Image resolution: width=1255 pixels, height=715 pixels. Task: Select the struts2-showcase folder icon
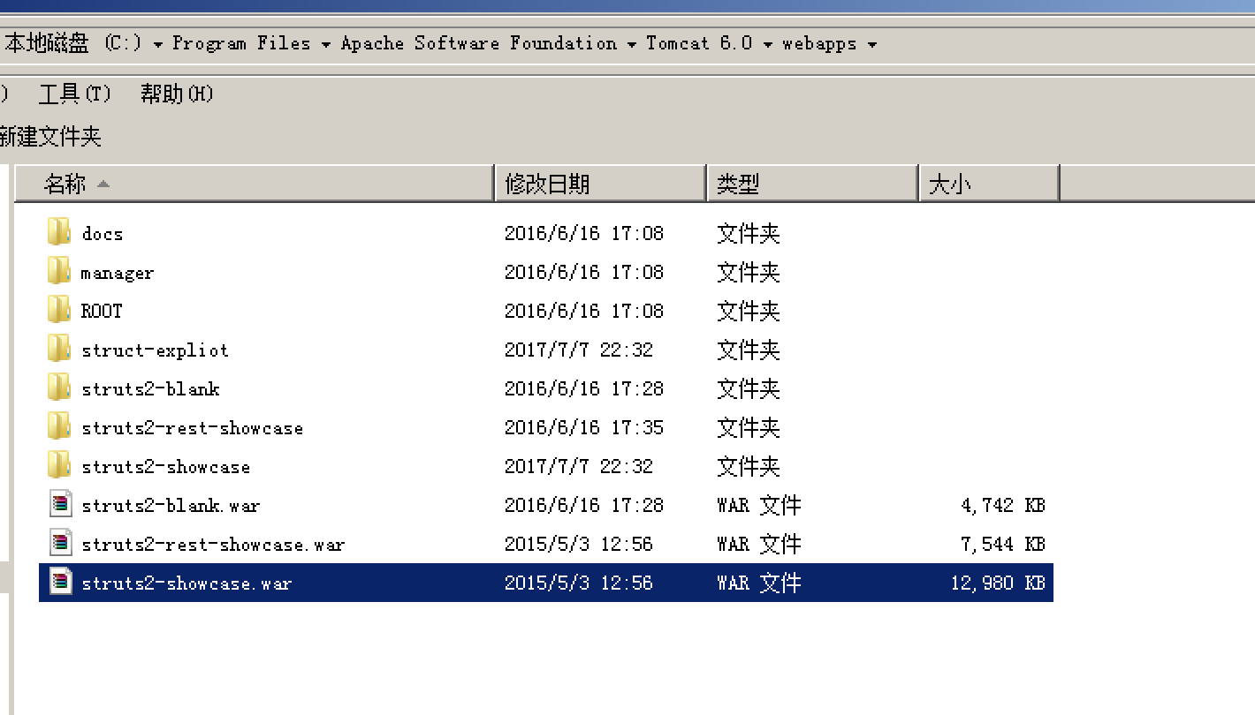59,466
